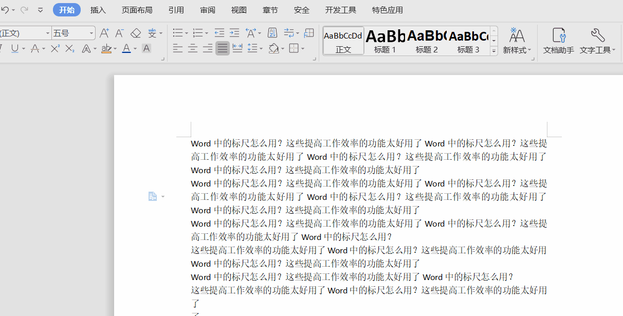Center align the paragraph
The width and height of the screenshot is (623, 316).
tap(193, 48)
